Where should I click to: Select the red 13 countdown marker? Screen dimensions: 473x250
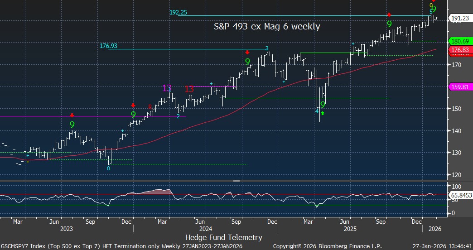[x=189, y=89]
